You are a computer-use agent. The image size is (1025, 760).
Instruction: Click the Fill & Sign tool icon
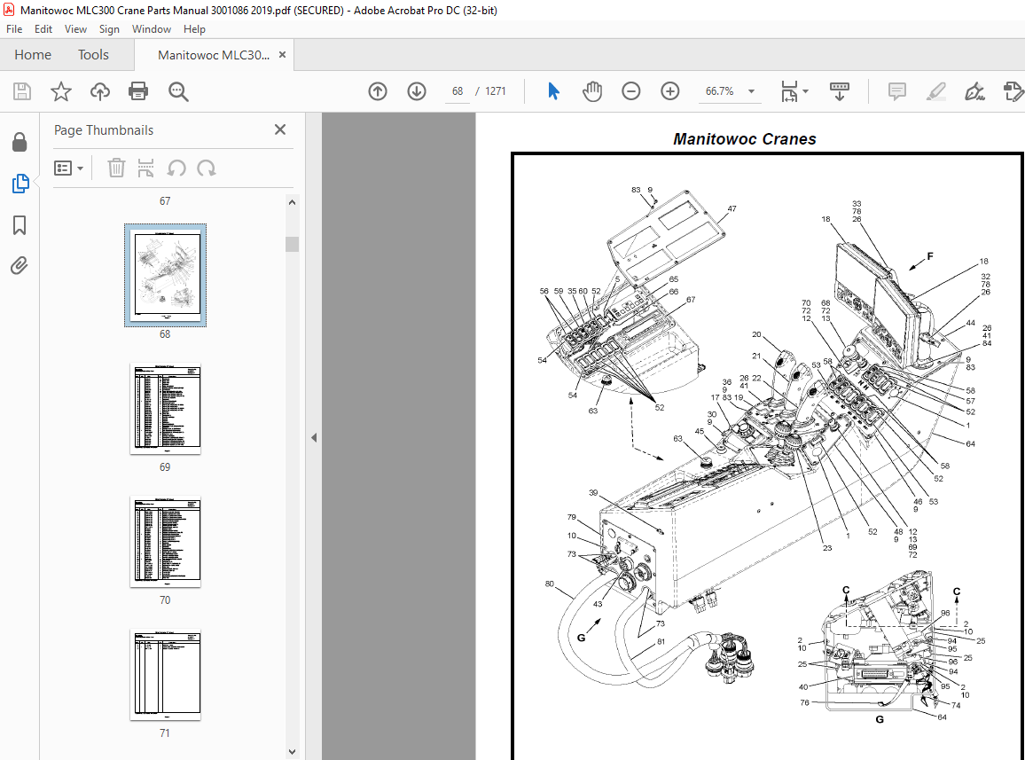pyautogui.click(x=1013, y=91)
